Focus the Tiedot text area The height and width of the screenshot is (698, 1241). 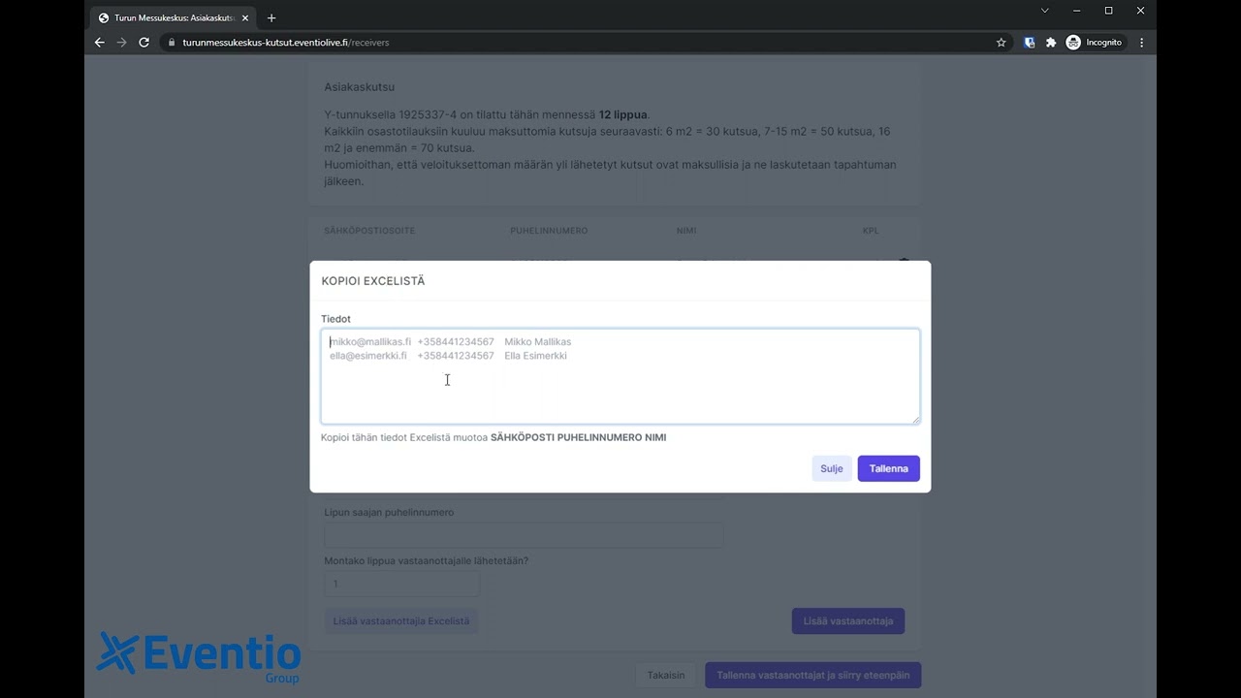(620, 376)
